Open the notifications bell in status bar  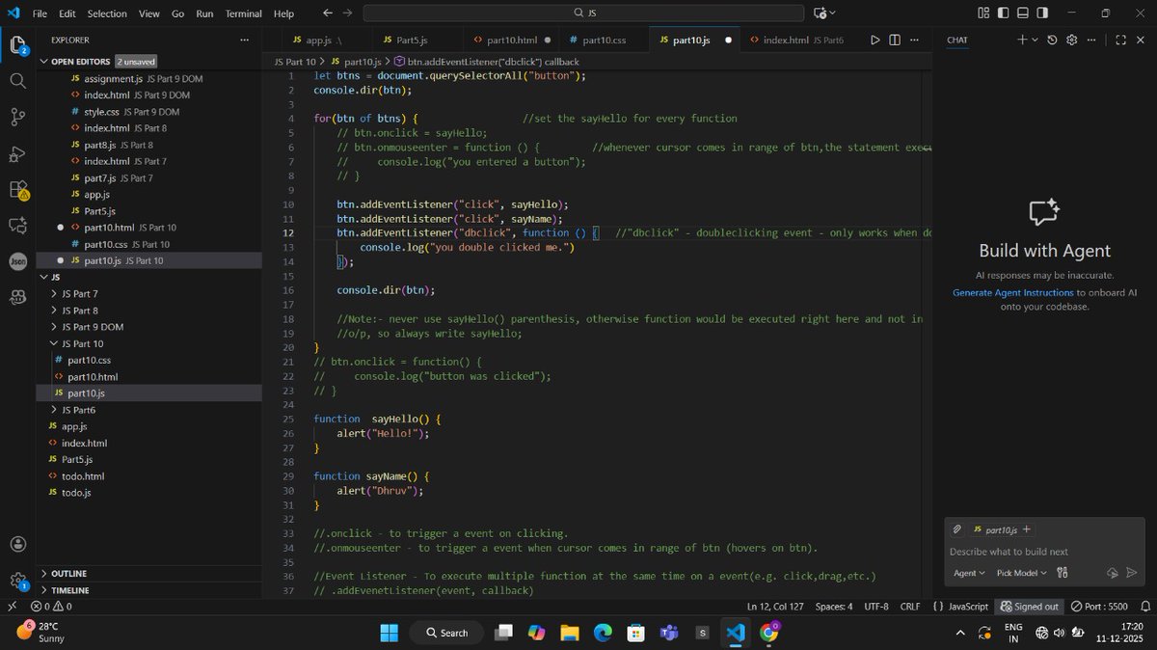pyautogui.click(x=1145, y=607)
